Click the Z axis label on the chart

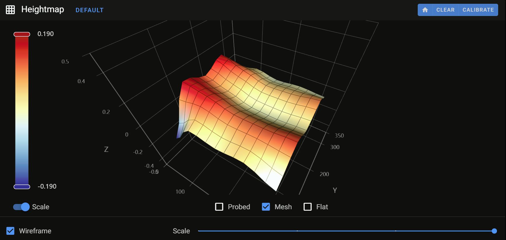[106, 149]
